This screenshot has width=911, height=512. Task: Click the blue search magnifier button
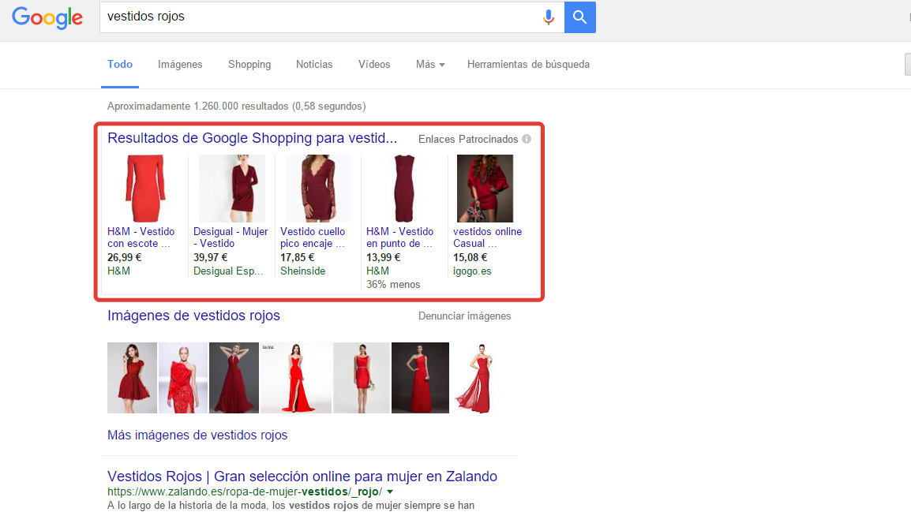pyautogui.click(x=579, y=17)
